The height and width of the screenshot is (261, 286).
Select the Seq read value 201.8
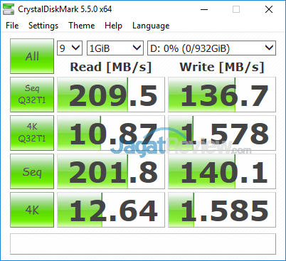(111, 171)
